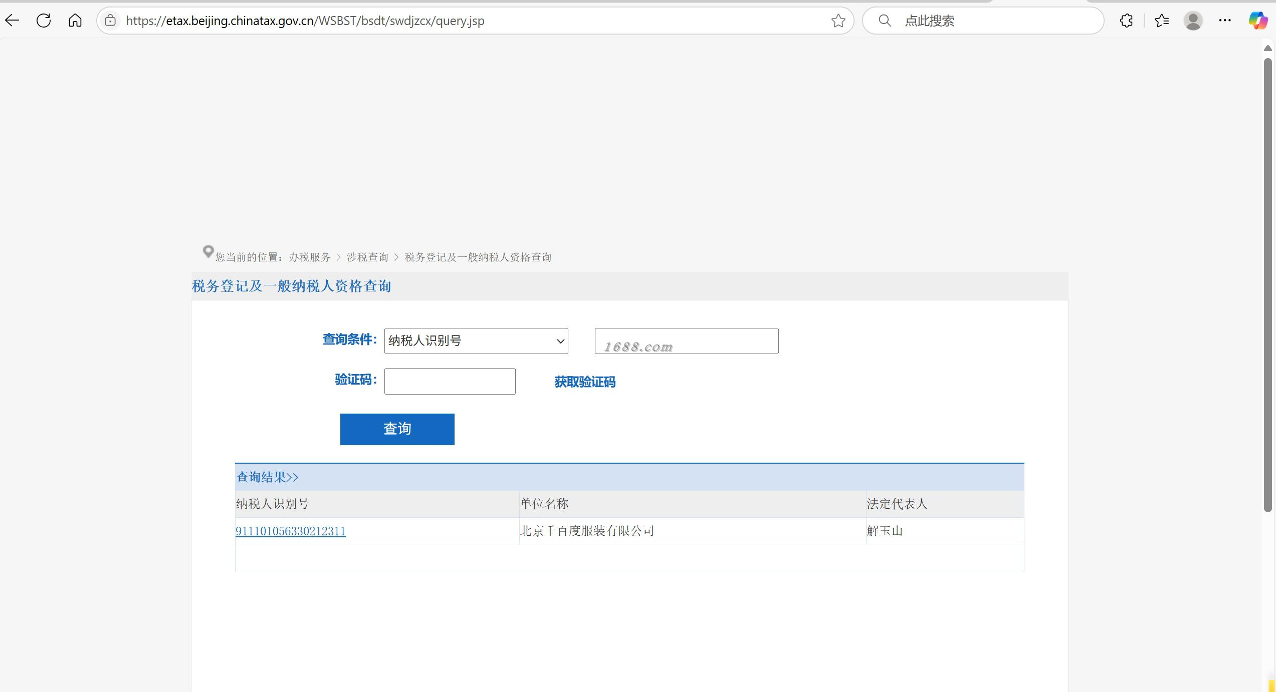Click the query value input field

pos(687,341)
